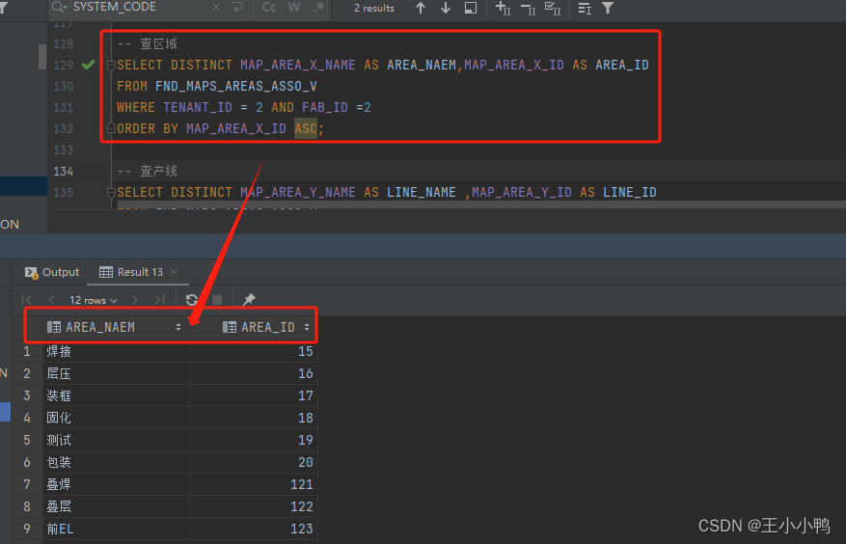Open the 12 rows page size dropdown
846x544 pixels.
pos(93,300)
